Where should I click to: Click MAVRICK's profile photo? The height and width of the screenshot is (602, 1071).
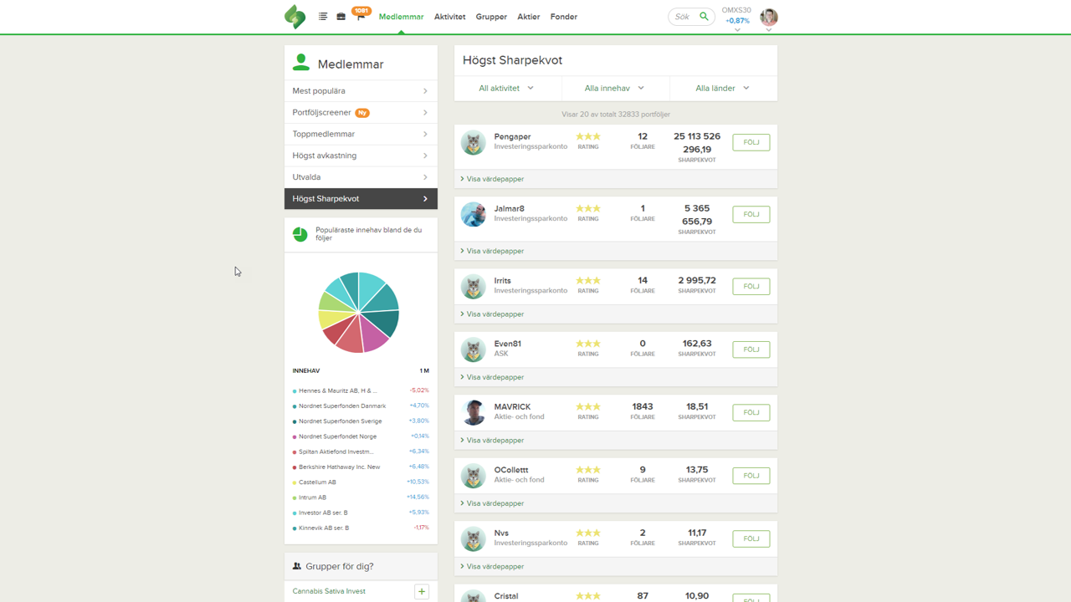coord(474,412)
